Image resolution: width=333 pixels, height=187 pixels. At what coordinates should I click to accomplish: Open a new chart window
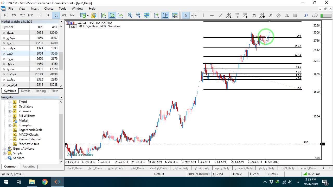[83, 15]
